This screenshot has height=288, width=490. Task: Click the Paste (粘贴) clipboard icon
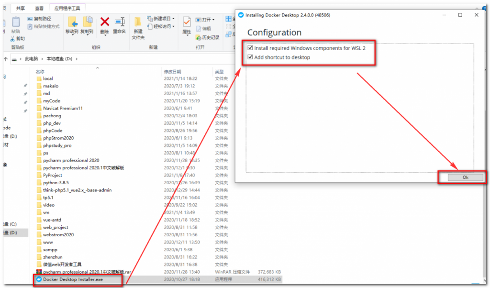point(16,22)
